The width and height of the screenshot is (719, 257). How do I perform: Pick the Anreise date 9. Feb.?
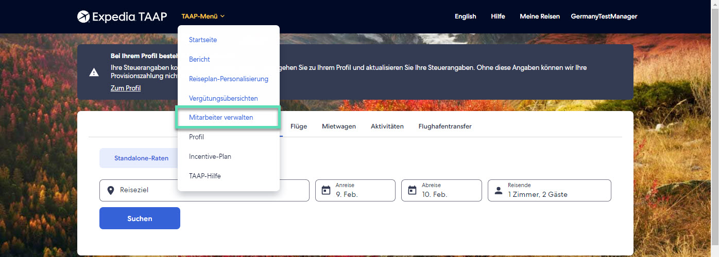pos(355,190)
